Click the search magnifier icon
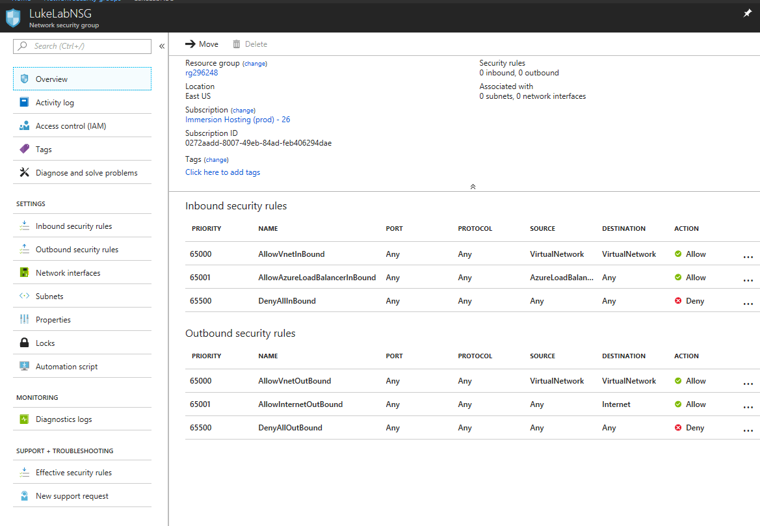This screenshot has height=526, width=760. click(x=22, y=46)
